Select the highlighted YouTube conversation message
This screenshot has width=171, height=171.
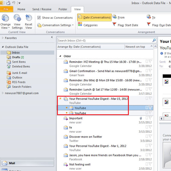[105, 108]
